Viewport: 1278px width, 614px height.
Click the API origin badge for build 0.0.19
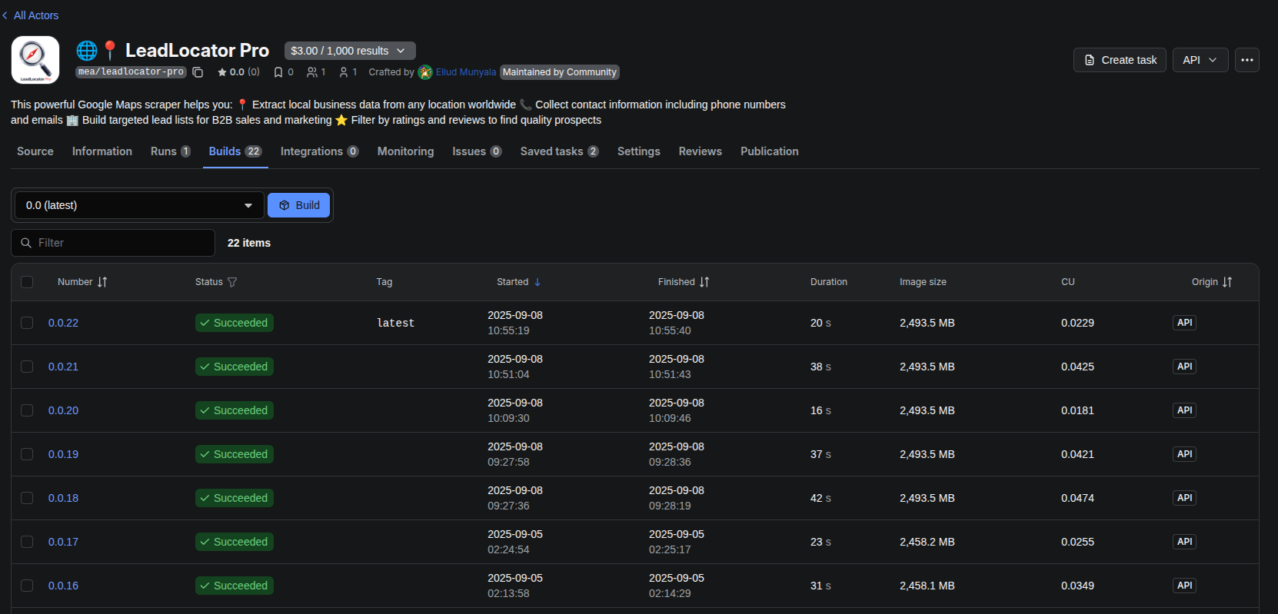click(x=1184, y=454)
